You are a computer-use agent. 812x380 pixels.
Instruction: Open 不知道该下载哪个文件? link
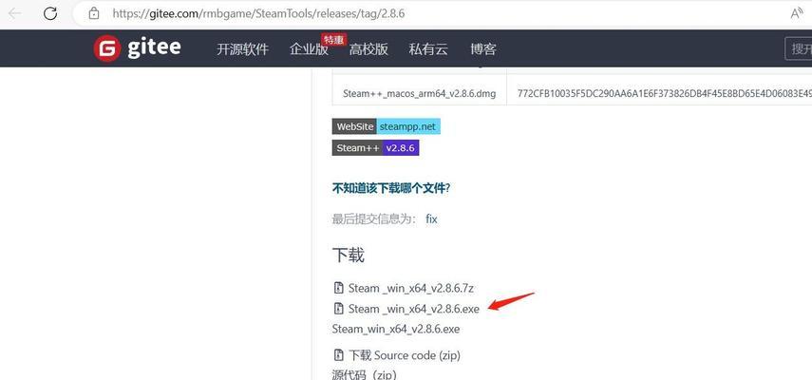click(x=391, y=188)
